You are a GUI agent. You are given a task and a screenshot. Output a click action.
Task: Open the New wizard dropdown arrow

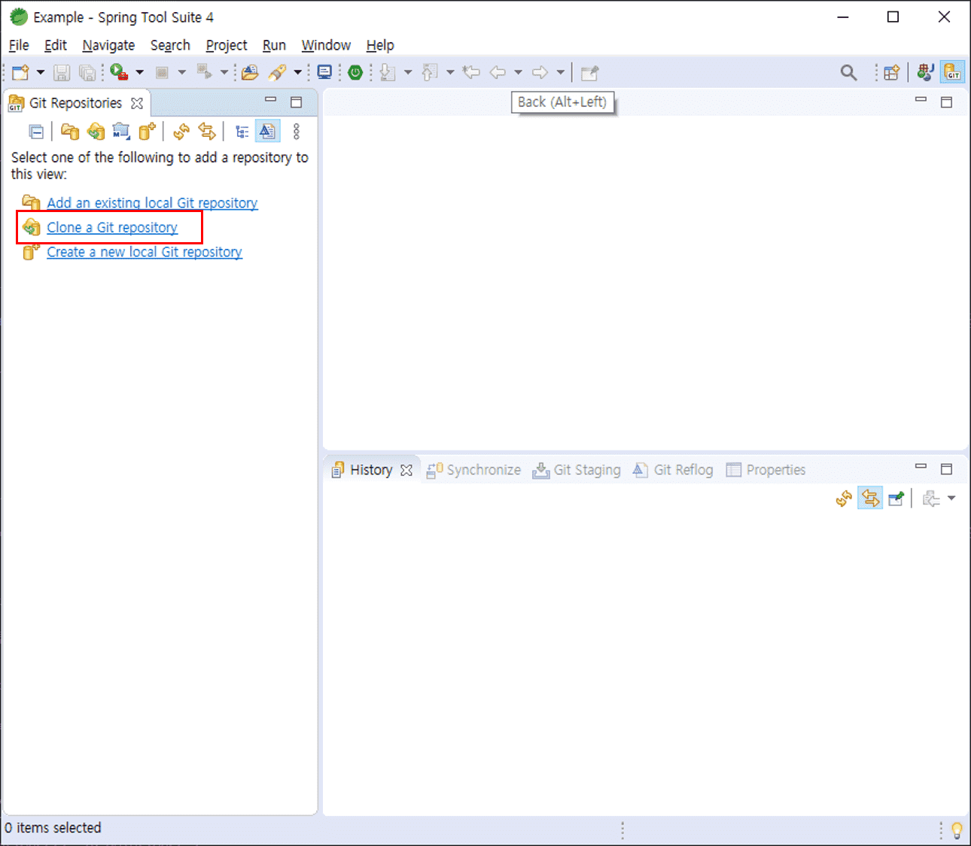(41, 72)
